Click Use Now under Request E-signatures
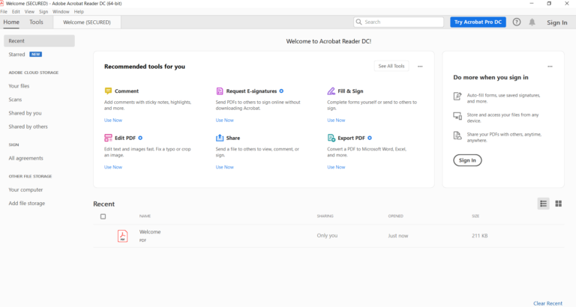Image resolution: width=576 pixels, height=307 pixels. [224, 121]
